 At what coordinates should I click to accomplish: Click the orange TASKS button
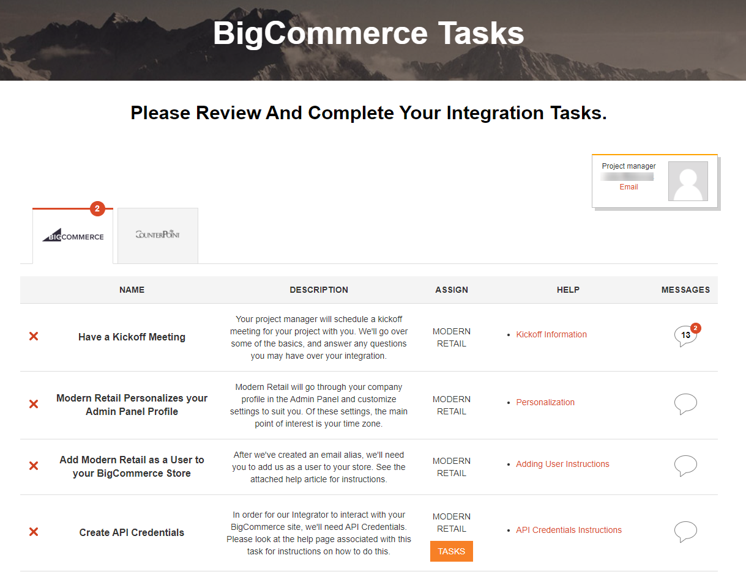point(452,551)
